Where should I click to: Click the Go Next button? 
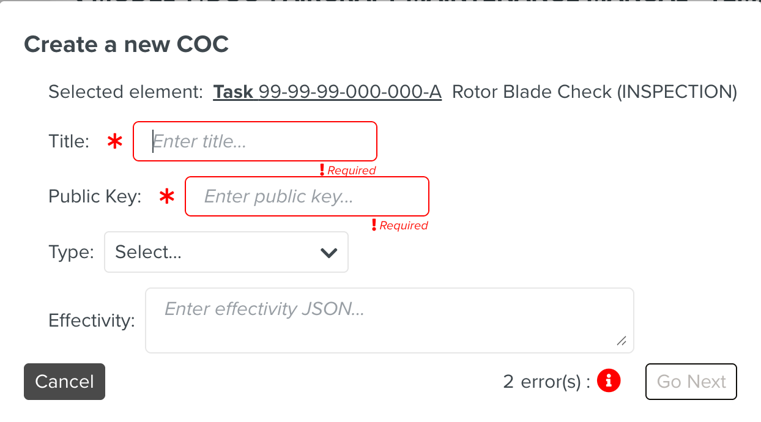[691, 382]
